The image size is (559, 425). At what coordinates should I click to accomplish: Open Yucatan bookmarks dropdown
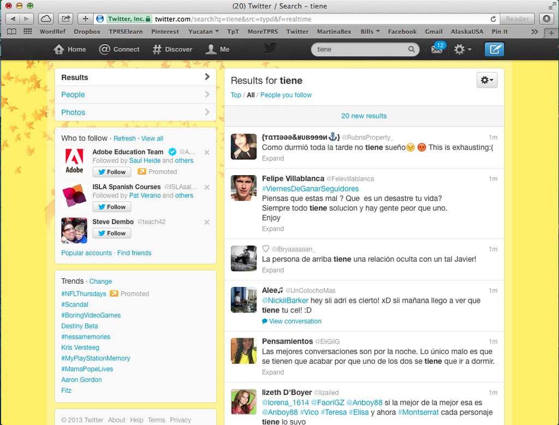pyautogui.click(x=204, y=32)
